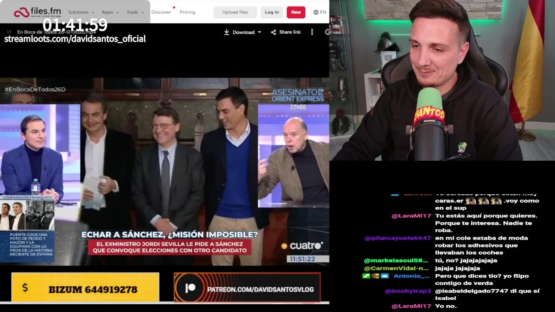Expand the Apps dropdown menu

(110, 12)
